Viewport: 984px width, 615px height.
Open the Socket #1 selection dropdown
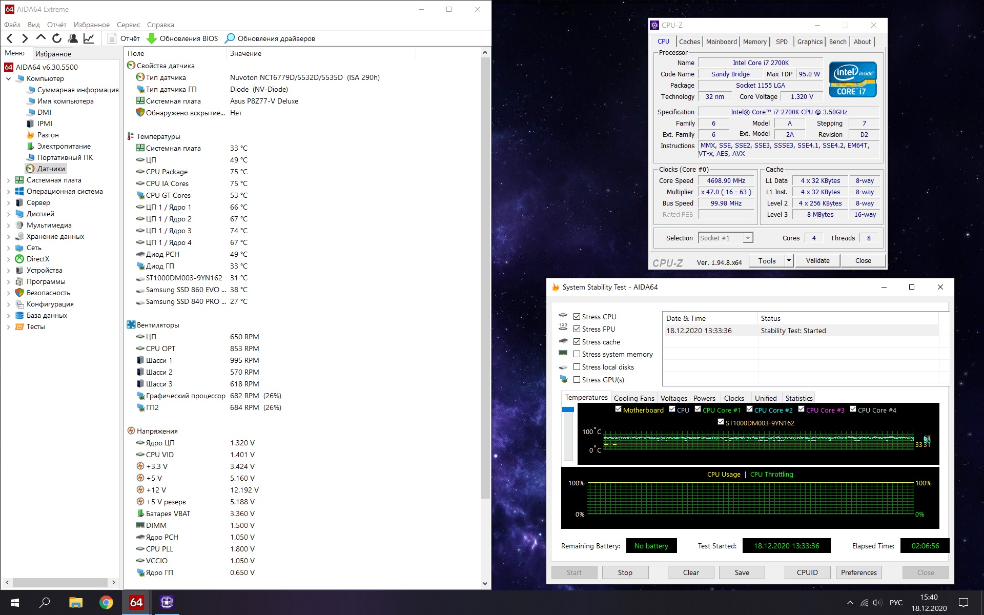[x=748, y=238]
